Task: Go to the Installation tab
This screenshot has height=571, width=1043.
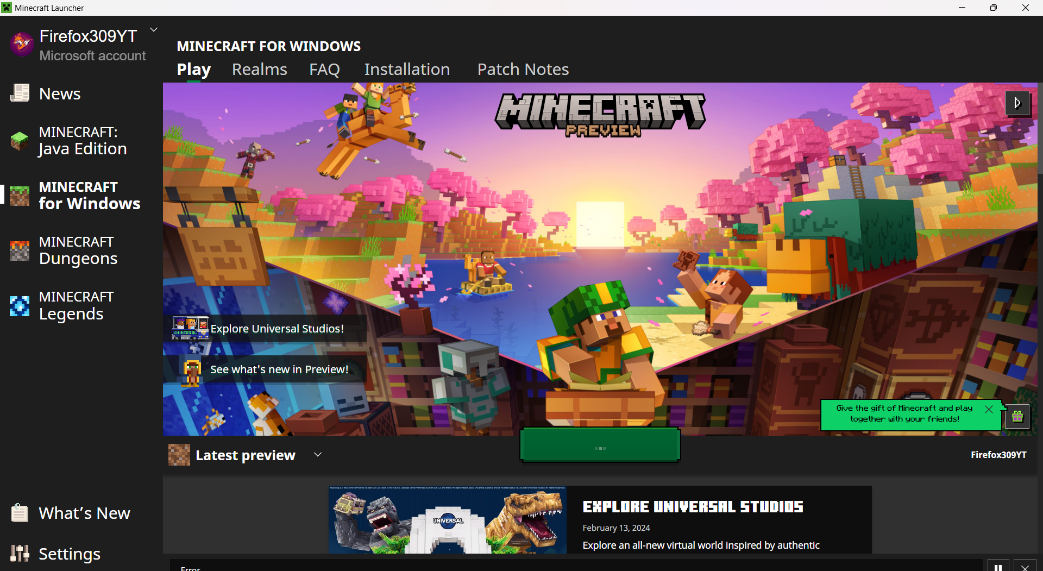Action: [407, 70]
